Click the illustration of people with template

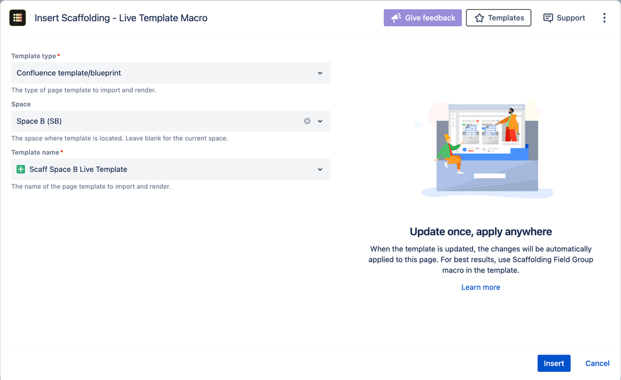click(x=486, y=148)
